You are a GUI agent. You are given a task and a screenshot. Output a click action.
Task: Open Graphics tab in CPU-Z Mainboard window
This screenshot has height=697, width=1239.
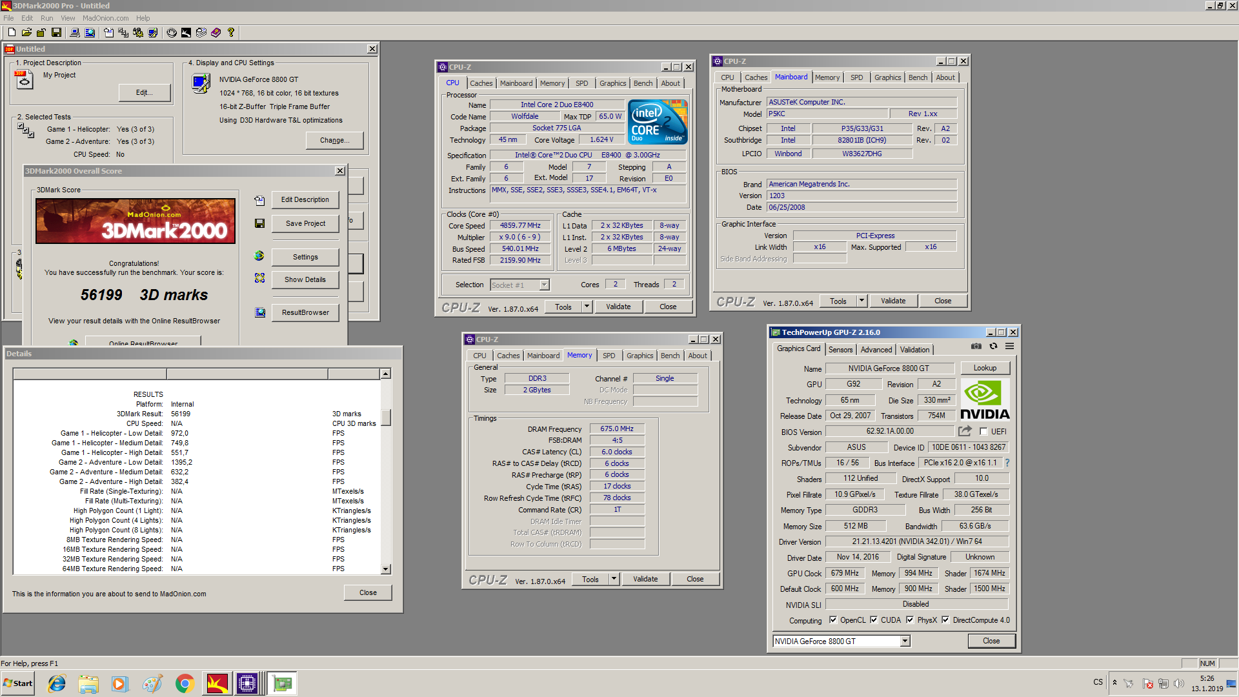pos(887,77)
